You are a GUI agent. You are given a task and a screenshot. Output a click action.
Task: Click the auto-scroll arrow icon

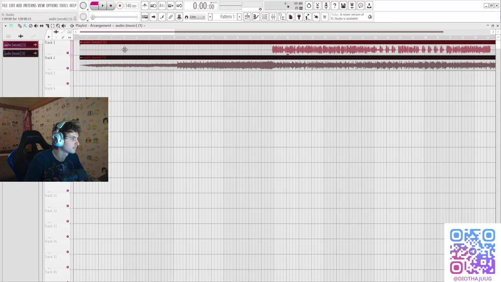pyautogui.click(x=153, y=17)
